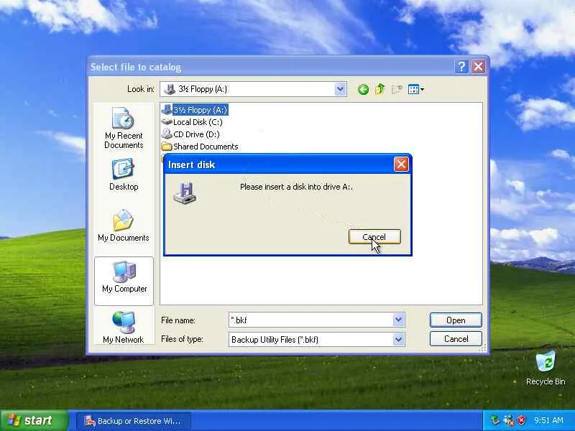This screenshot has width=575, height=431.
Task: Select CD Drive (D:) in file list
Action: [190, 134]
